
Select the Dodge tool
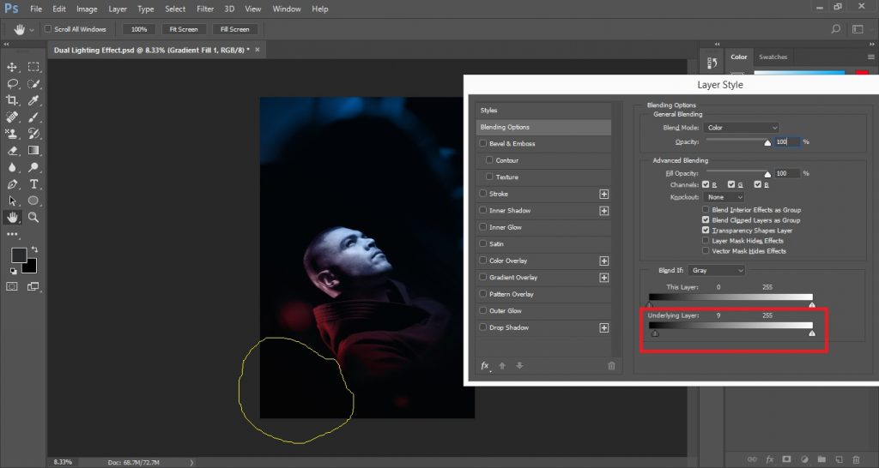[x=33, y=167]
